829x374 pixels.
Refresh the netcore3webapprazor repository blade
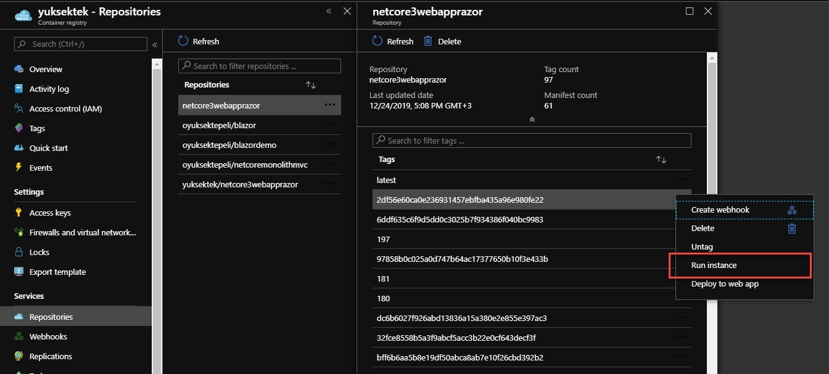click(393, 41)
